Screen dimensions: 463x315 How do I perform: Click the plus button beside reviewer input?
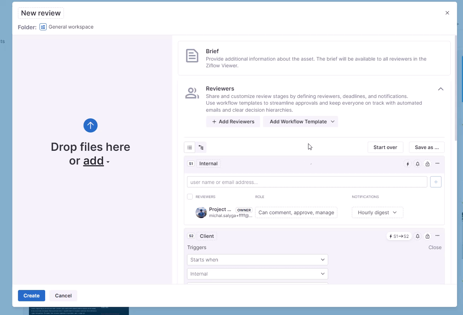[x=436, y=182]
